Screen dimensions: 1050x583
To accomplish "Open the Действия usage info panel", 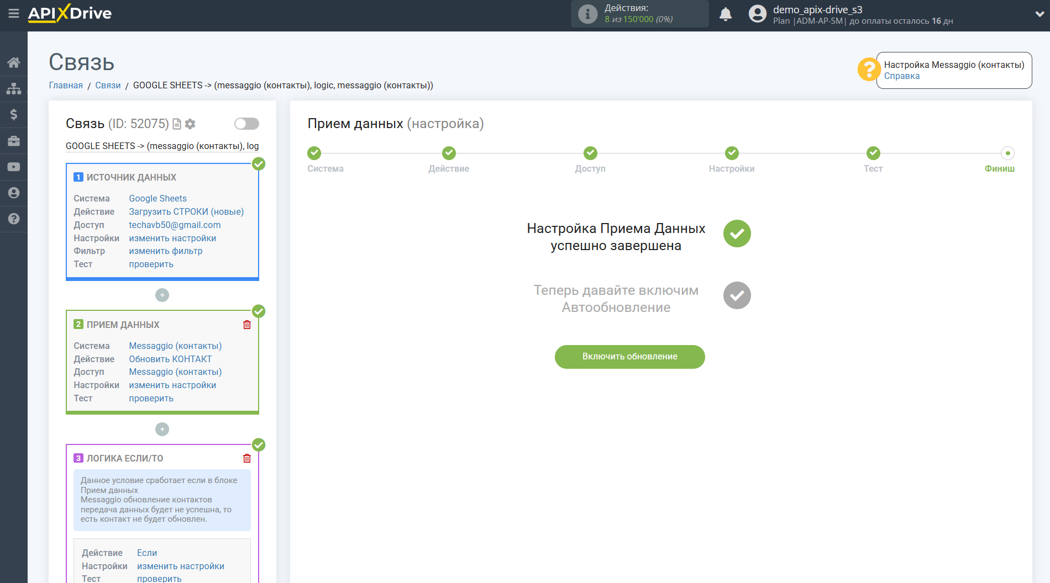I will (639, 14).
